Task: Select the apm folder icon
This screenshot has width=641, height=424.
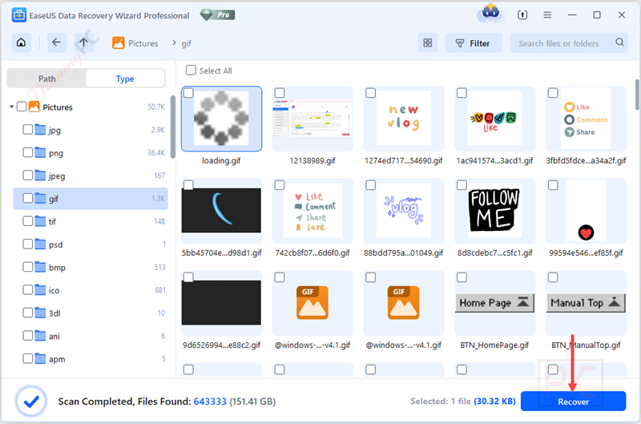Action: click(40, 358)
